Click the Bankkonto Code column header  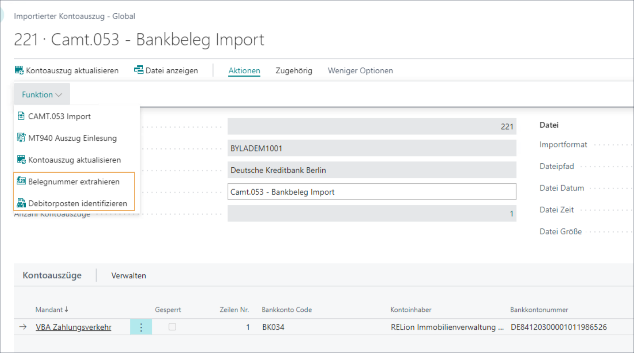pos(287,309)
